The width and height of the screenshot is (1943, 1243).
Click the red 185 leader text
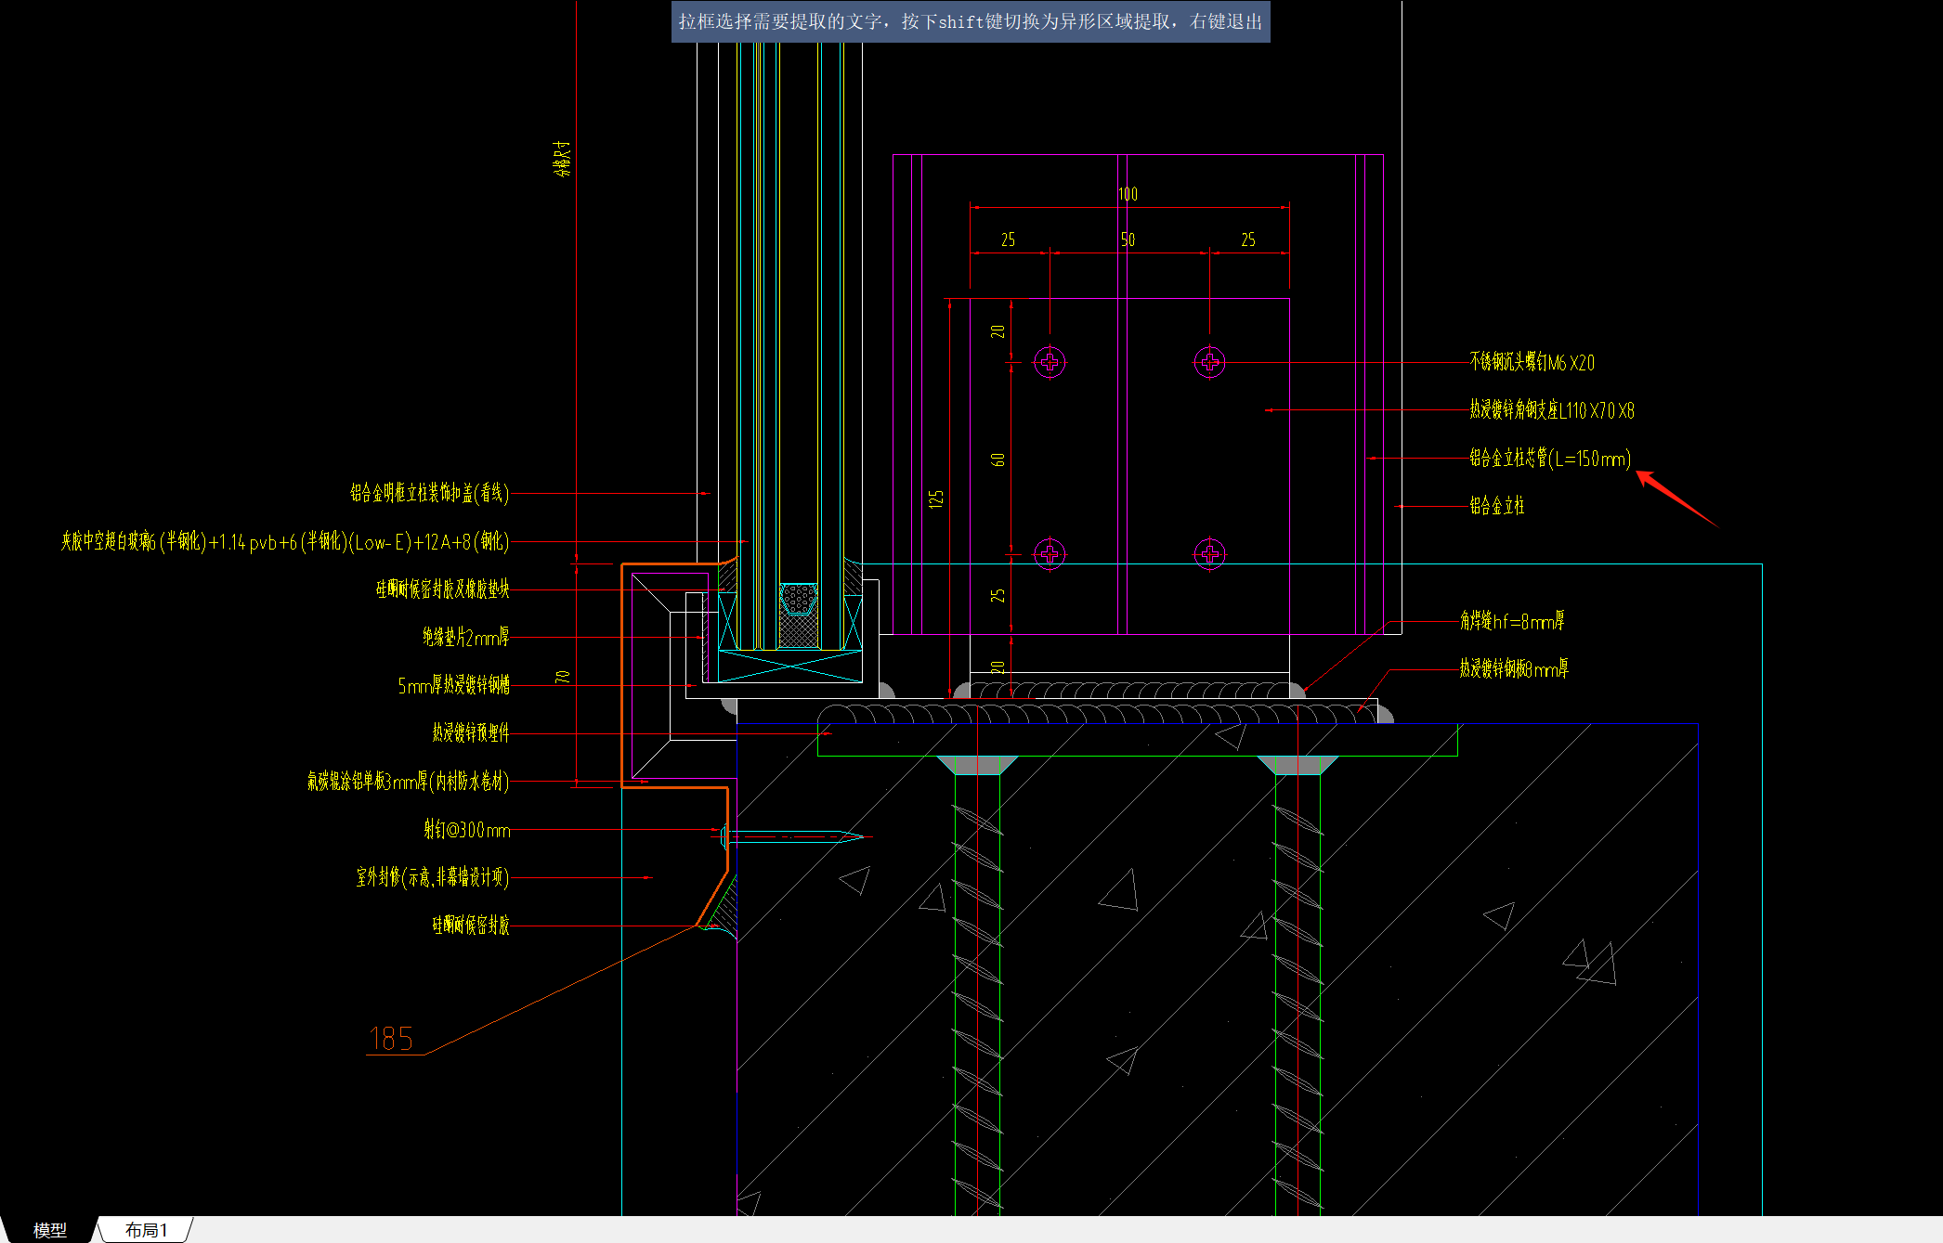391,1039
